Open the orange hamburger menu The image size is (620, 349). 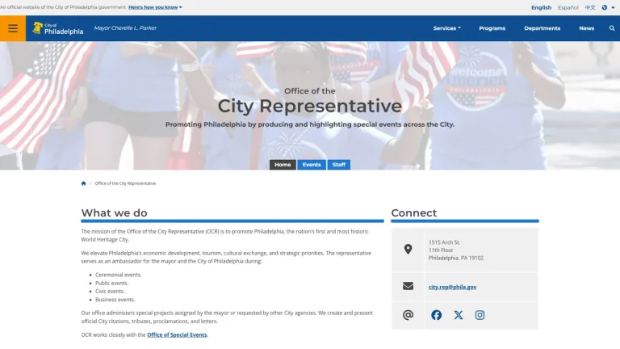click(x=13, y=28)
